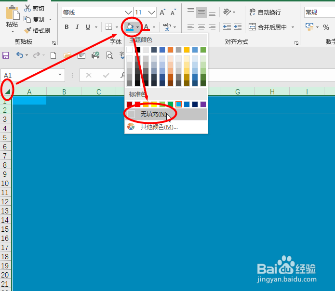Screen dimensions: 335x291
Task: Click the quick print icon
Action: (x=95, y=55)
